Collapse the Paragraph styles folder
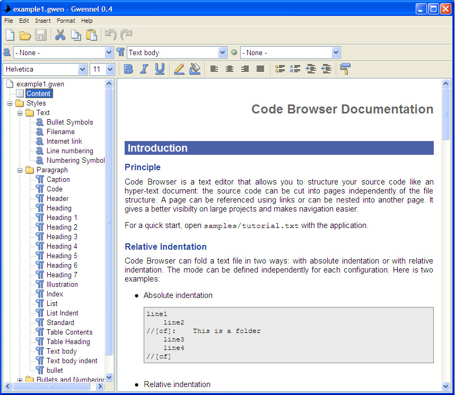 click(x=20, y=170)
